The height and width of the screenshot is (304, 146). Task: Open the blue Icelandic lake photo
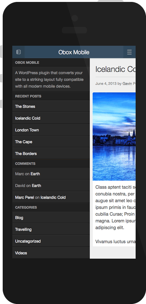point(114,136)
